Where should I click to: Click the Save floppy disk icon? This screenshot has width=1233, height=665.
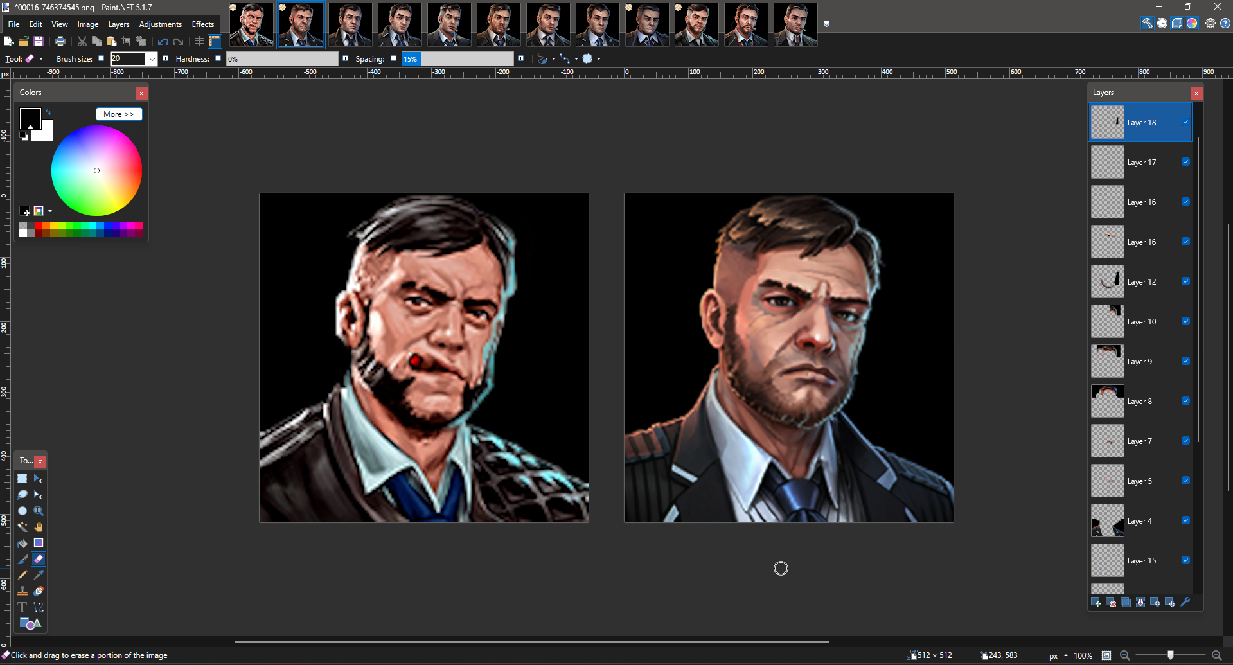pos(39,41)
